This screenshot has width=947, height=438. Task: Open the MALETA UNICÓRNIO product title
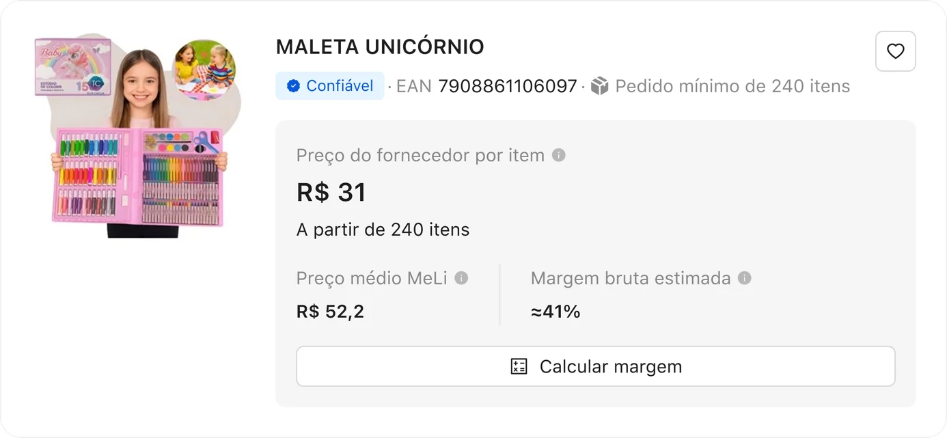[380, 47]
